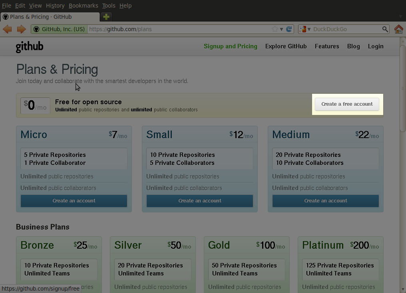The image size is (406, 293).
Task: Click the $50/mo Silver price
Action: coord(179,245)
